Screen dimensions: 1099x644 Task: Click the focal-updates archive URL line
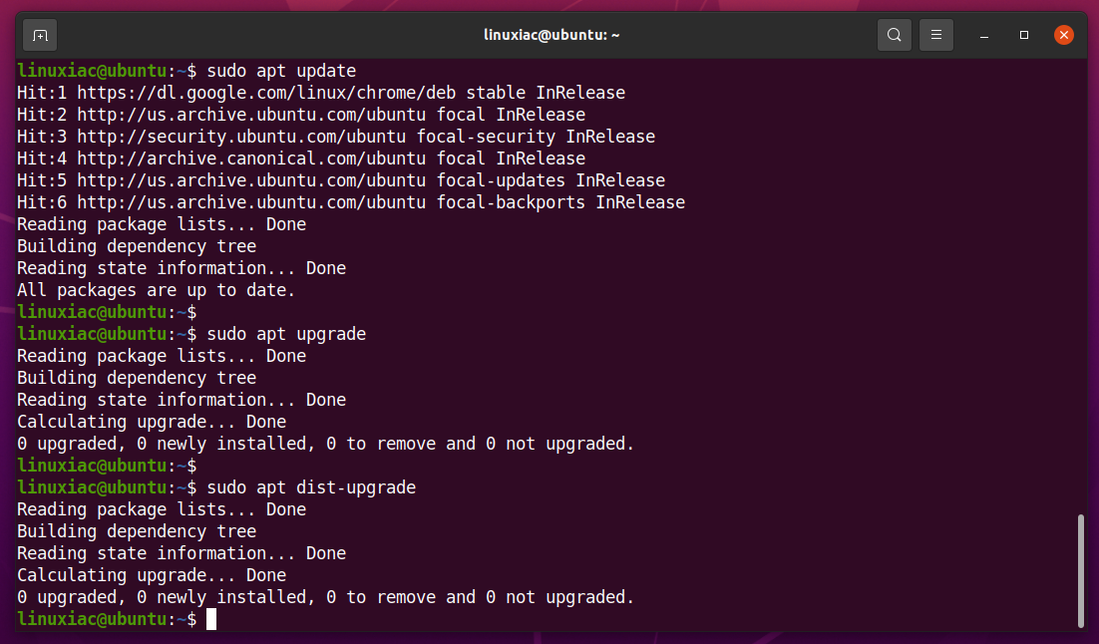click(x=341, y=180)
